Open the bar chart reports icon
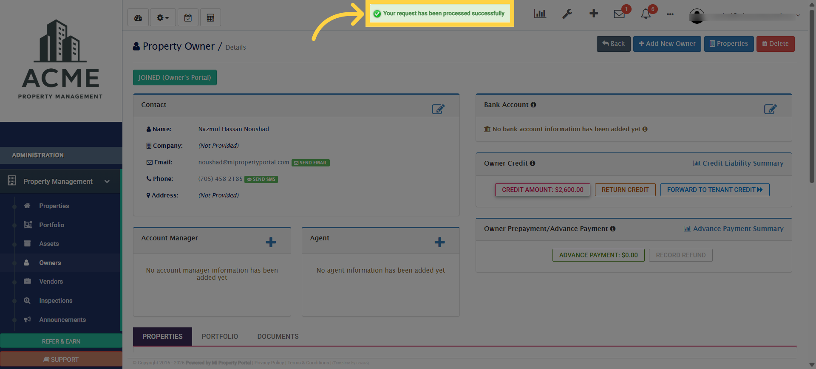This screenshot has width=816, height=369. tap(540, 14)
